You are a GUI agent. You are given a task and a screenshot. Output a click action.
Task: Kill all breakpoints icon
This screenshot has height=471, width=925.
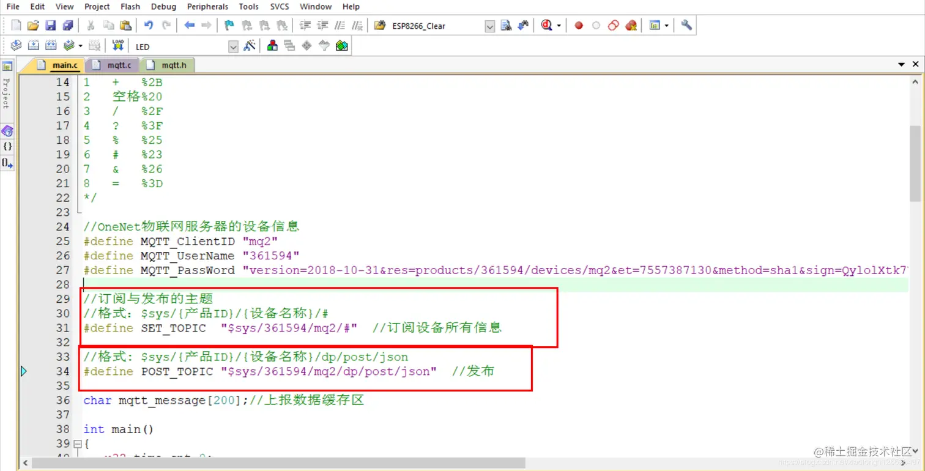coord(631,26)
